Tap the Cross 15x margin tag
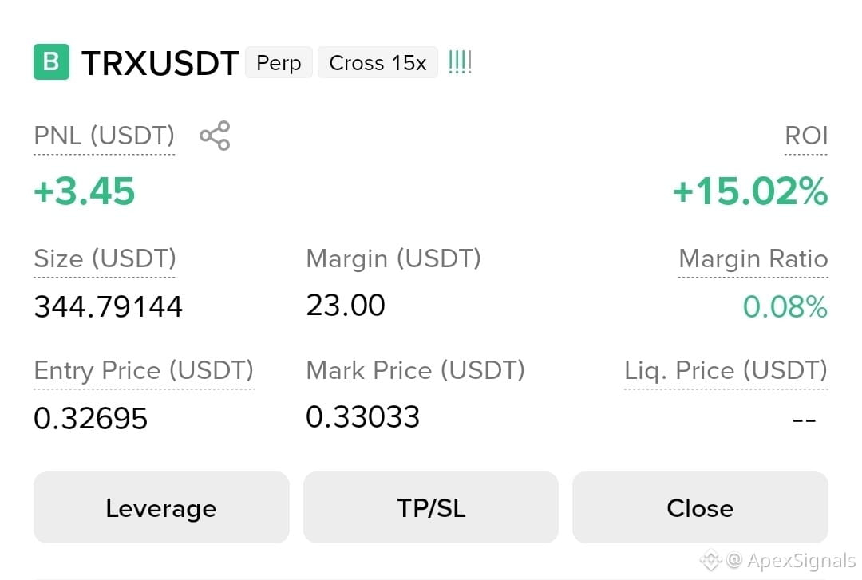Image resolution: width=862 pixels, height=580 pixels. (x=378, y=63)
